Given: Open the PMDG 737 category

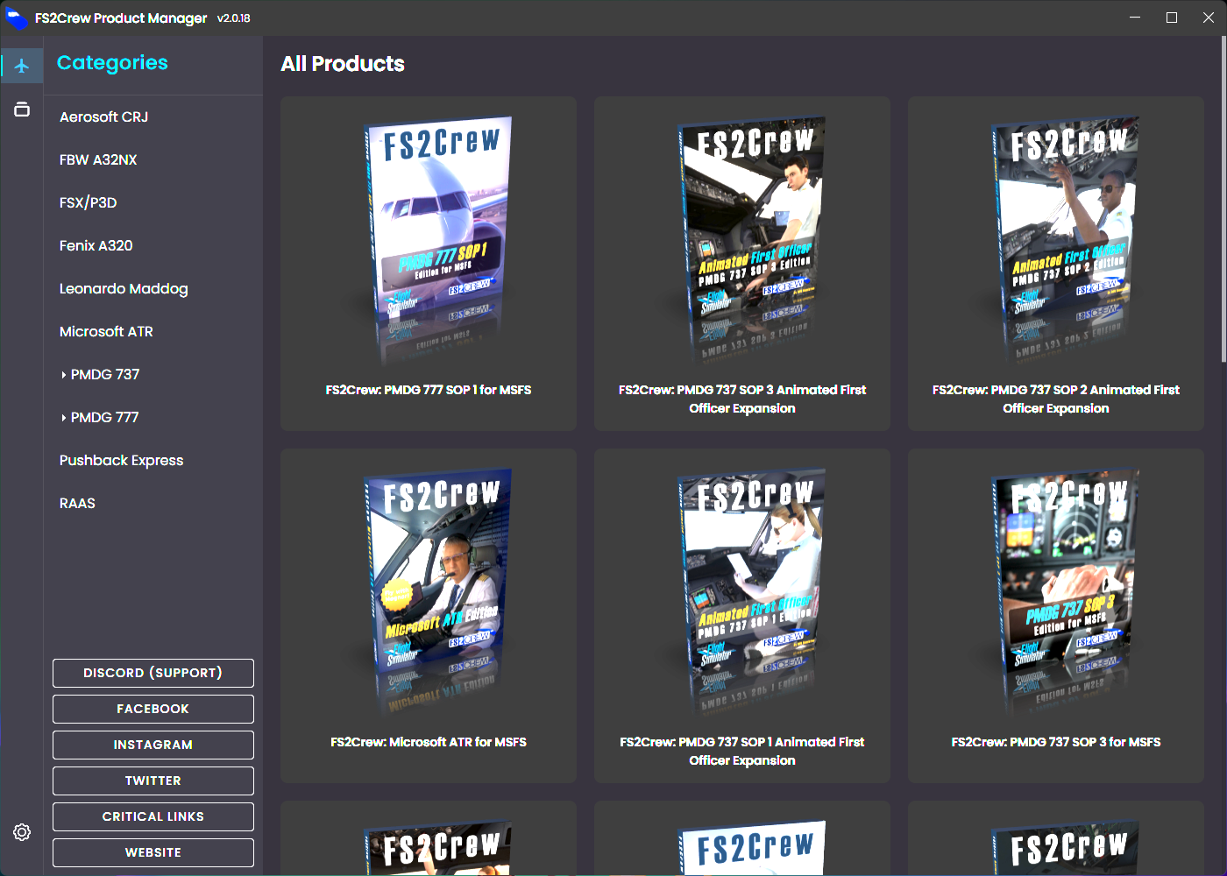Looking at the screenshot, I should coord(105,374).
